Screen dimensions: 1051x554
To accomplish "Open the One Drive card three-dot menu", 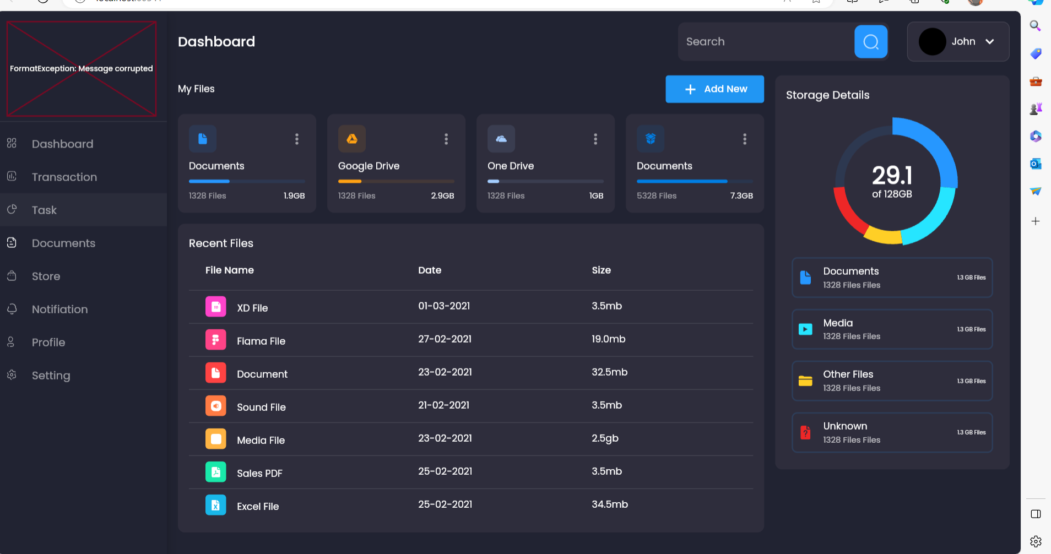I will click(595, 139).
